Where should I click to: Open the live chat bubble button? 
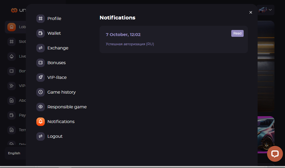tap(275, 154)
